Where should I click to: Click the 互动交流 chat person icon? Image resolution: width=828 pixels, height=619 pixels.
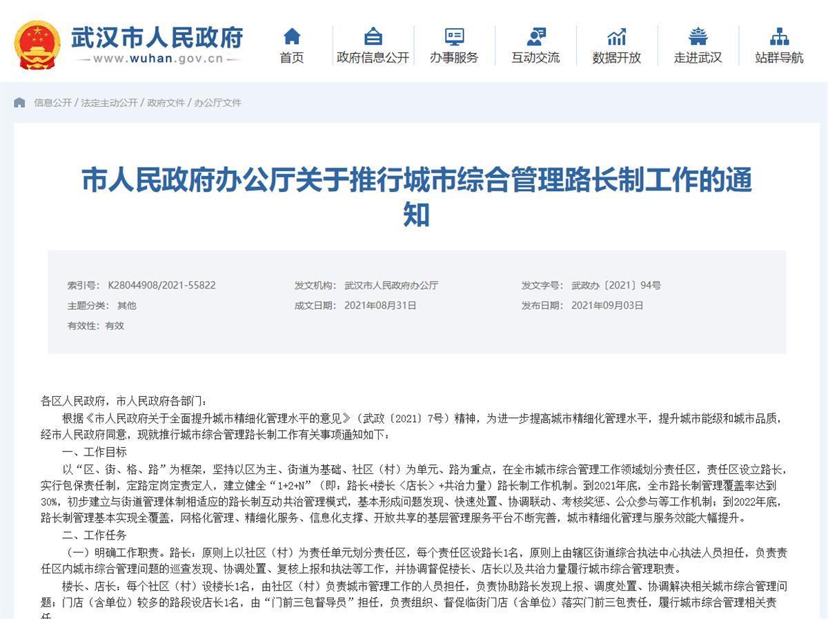point(535,36)
